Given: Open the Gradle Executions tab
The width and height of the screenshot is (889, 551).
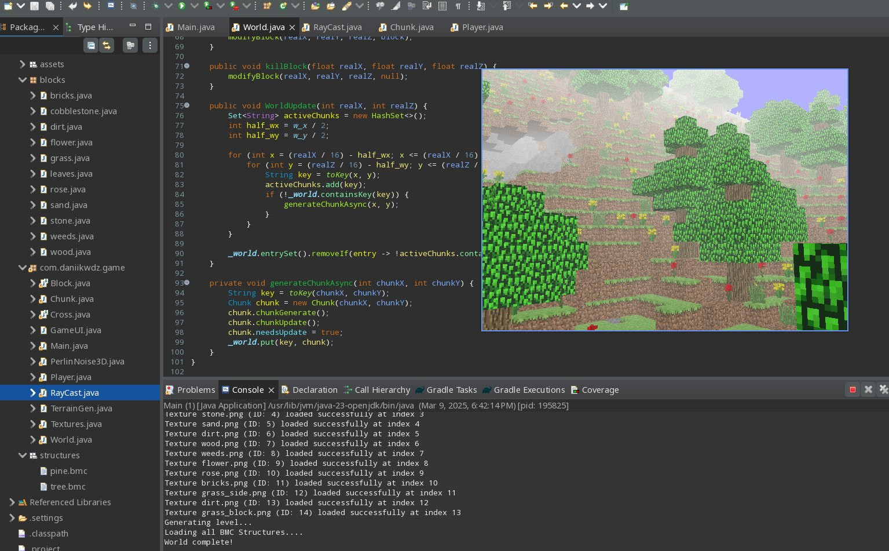Looking at the screenshot, I should [x=524, y=389].
